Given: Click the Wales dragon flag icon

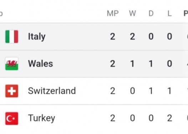Looking at the screenshot, I should (12, 64).
